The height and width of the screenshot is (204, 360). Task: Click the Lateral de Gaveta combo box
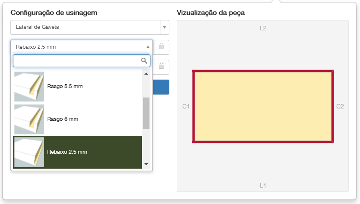(x=85, y=27)
